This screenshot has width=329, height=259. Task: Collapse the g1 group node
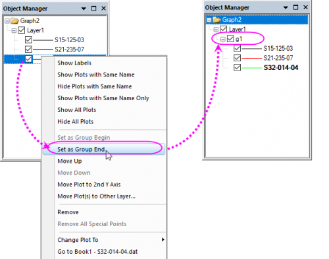point(223,39)
